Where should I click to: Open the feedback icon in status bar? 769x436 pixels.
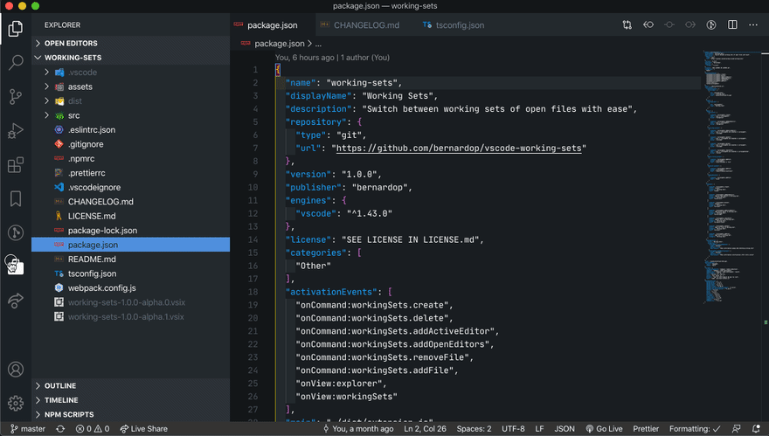(x=736, y=429)
